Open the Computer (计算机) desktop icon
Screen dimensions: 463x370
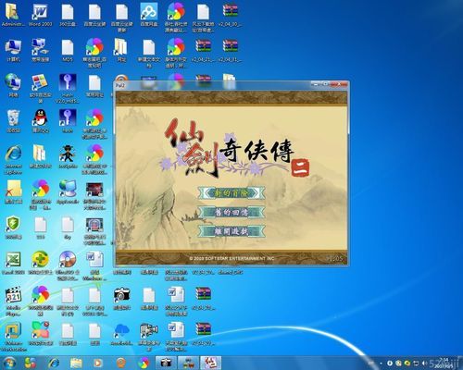[x=13, y=50]
